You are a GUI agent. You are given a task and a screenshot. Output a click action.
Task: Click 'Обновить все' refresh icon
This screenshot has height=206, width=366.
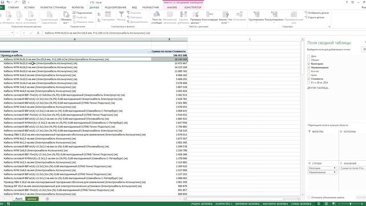pyautogui.click(x=66, y=15)
